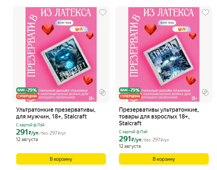Viewport: 217px width, 170px height.
Task: Open 'Ультратонкие презервативы, для мужчин' title link
Action: point(56,113)
